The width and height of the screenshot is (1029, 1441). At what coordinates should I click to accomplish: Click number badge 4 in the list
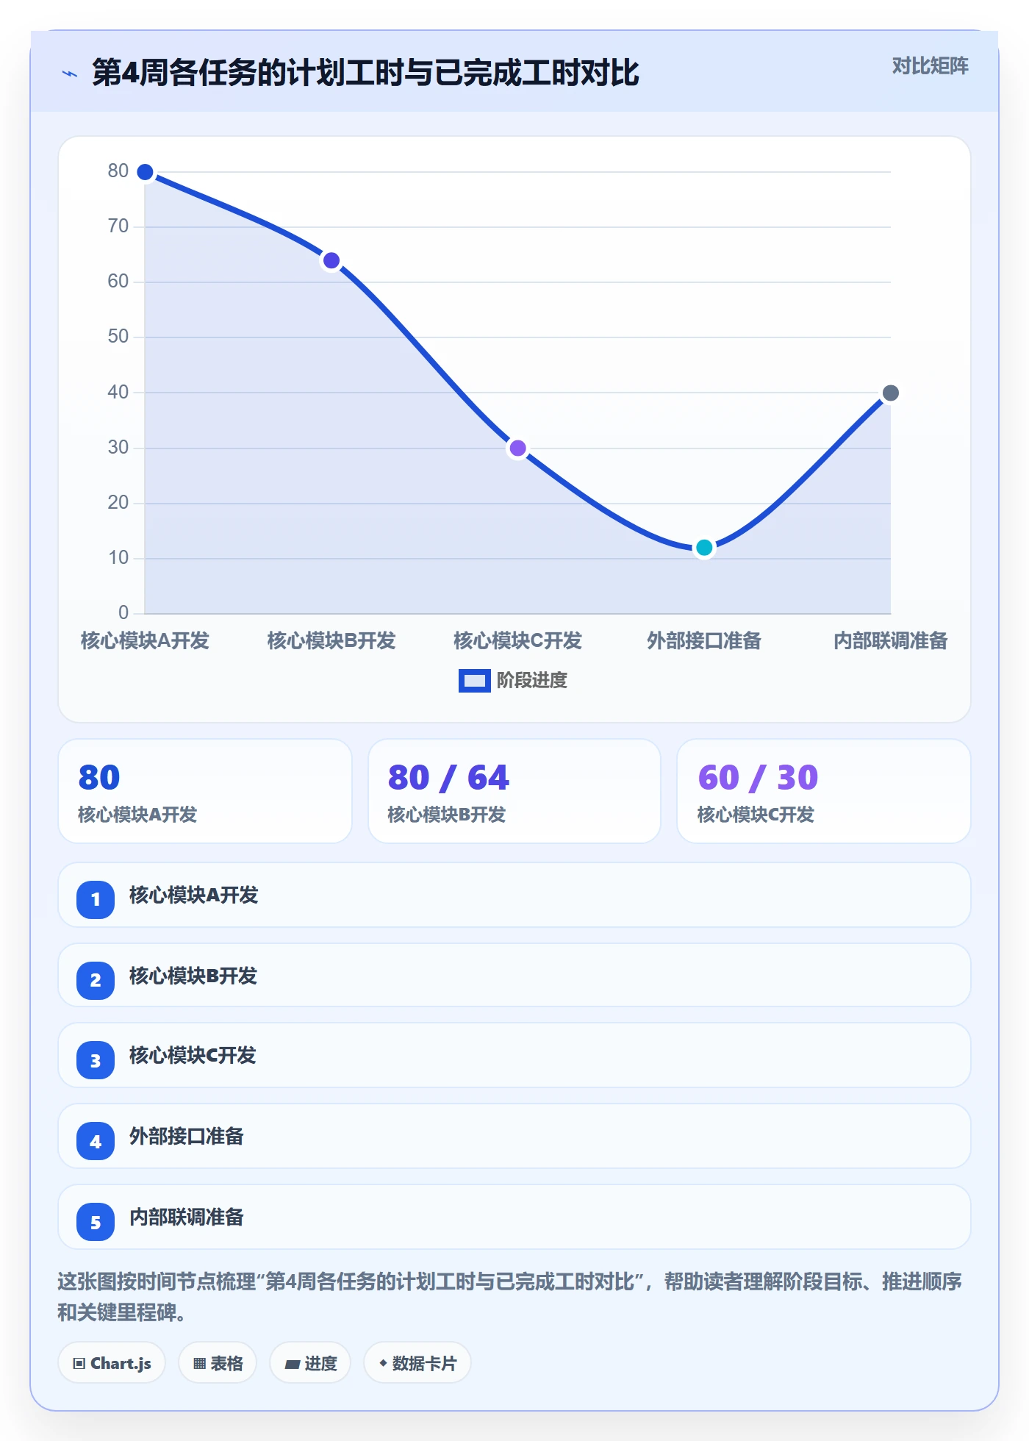pyautogui.click(x=96, y=1141)
